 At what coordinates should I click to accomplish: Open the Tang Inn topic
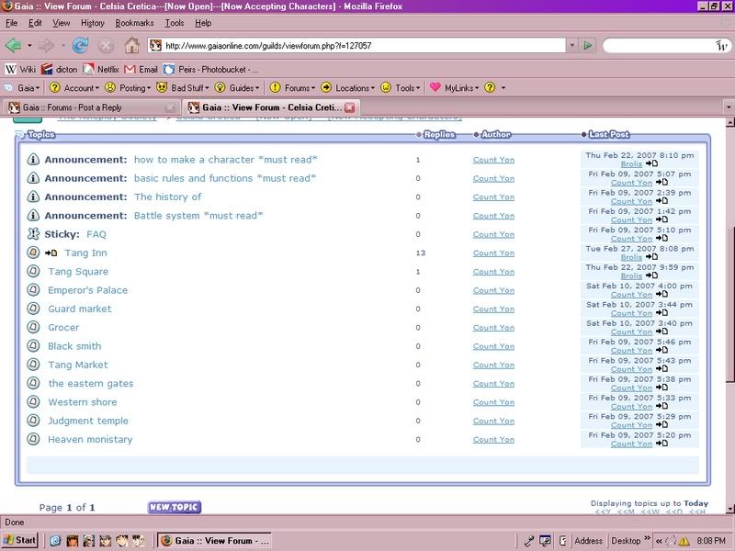coord(85,253)
